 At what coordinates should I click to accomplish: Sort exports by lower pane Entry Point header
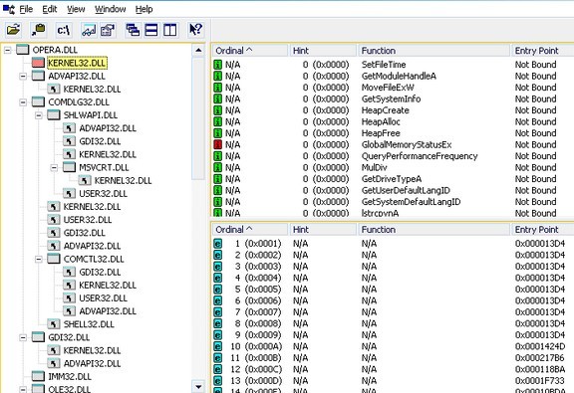coord(542,229)
